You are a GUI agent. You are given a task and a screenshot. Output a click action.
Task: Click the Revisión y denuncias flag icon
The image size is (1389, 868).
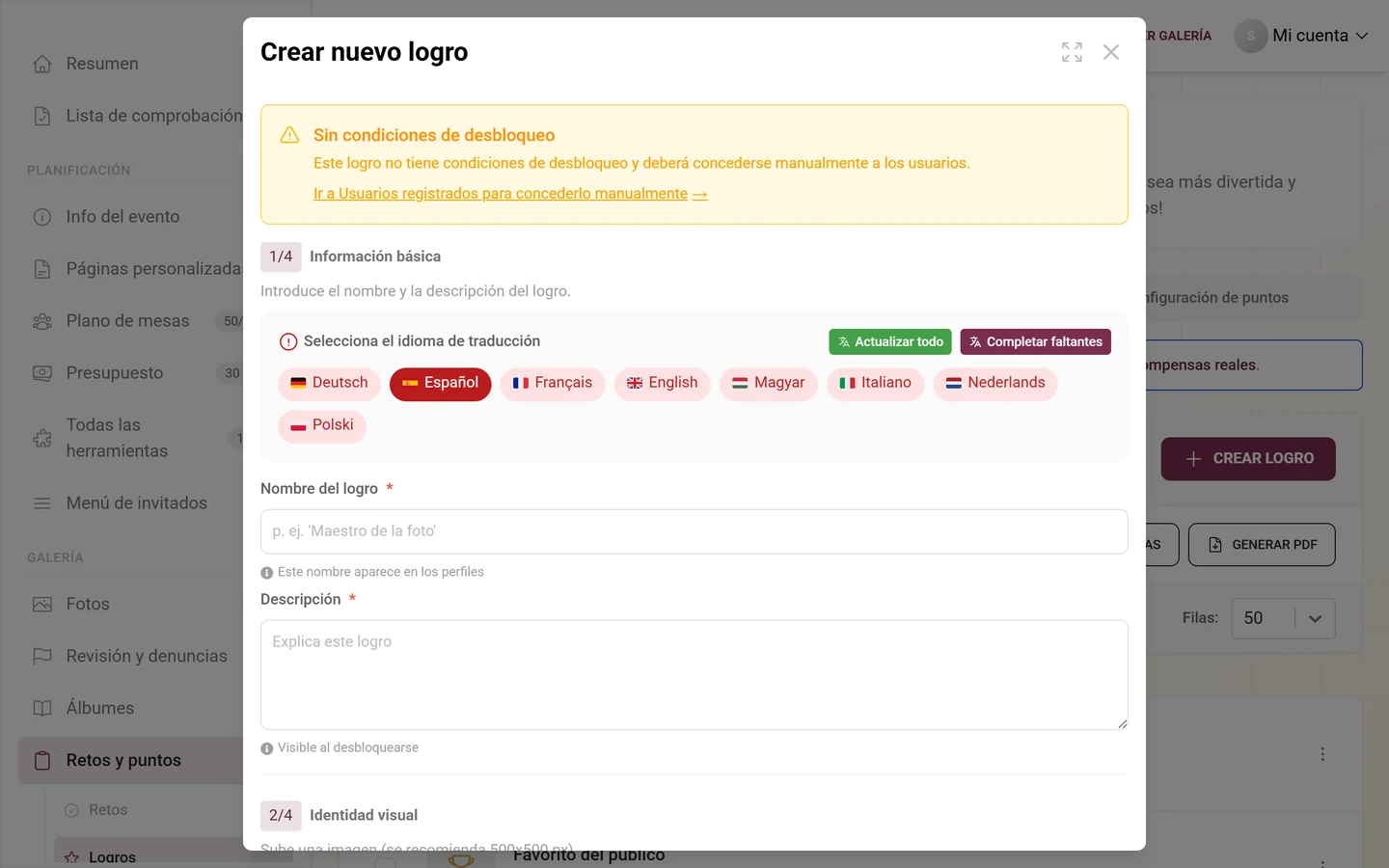coord(42,657)
